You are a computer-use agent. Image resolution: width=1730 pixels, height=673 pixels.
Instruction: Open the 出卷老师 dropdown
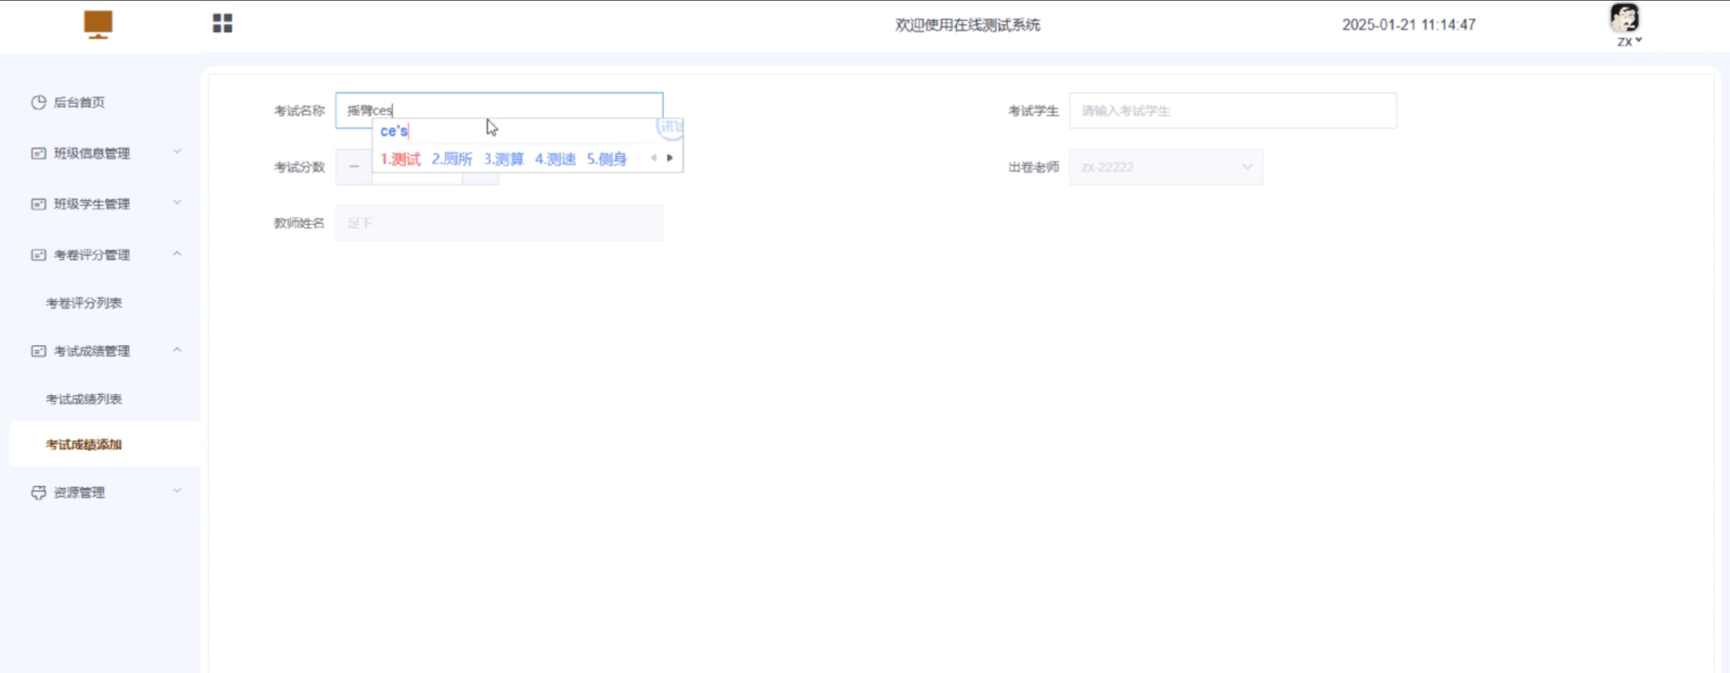[x=1166, y=167]
